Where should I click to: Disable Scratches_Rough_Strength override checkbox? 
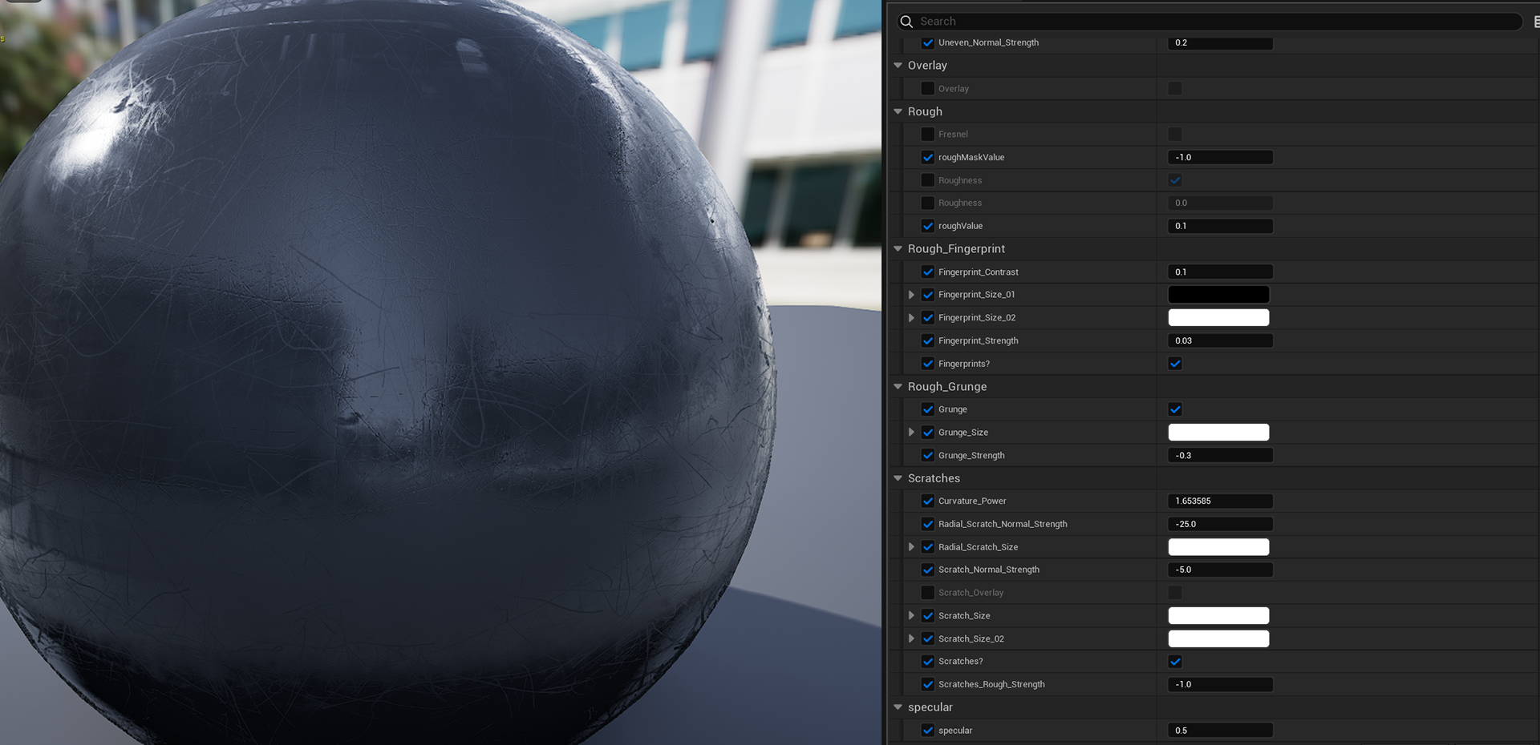pos(928,684)
